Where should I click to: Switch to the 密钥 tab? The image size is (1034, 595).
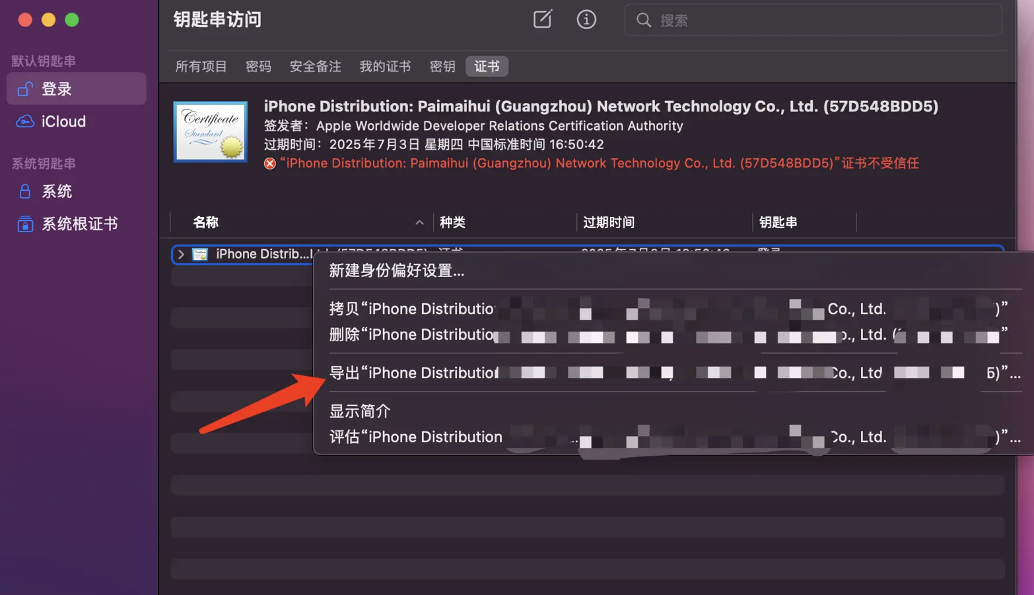pyautogui.click(x=442, y=67)
